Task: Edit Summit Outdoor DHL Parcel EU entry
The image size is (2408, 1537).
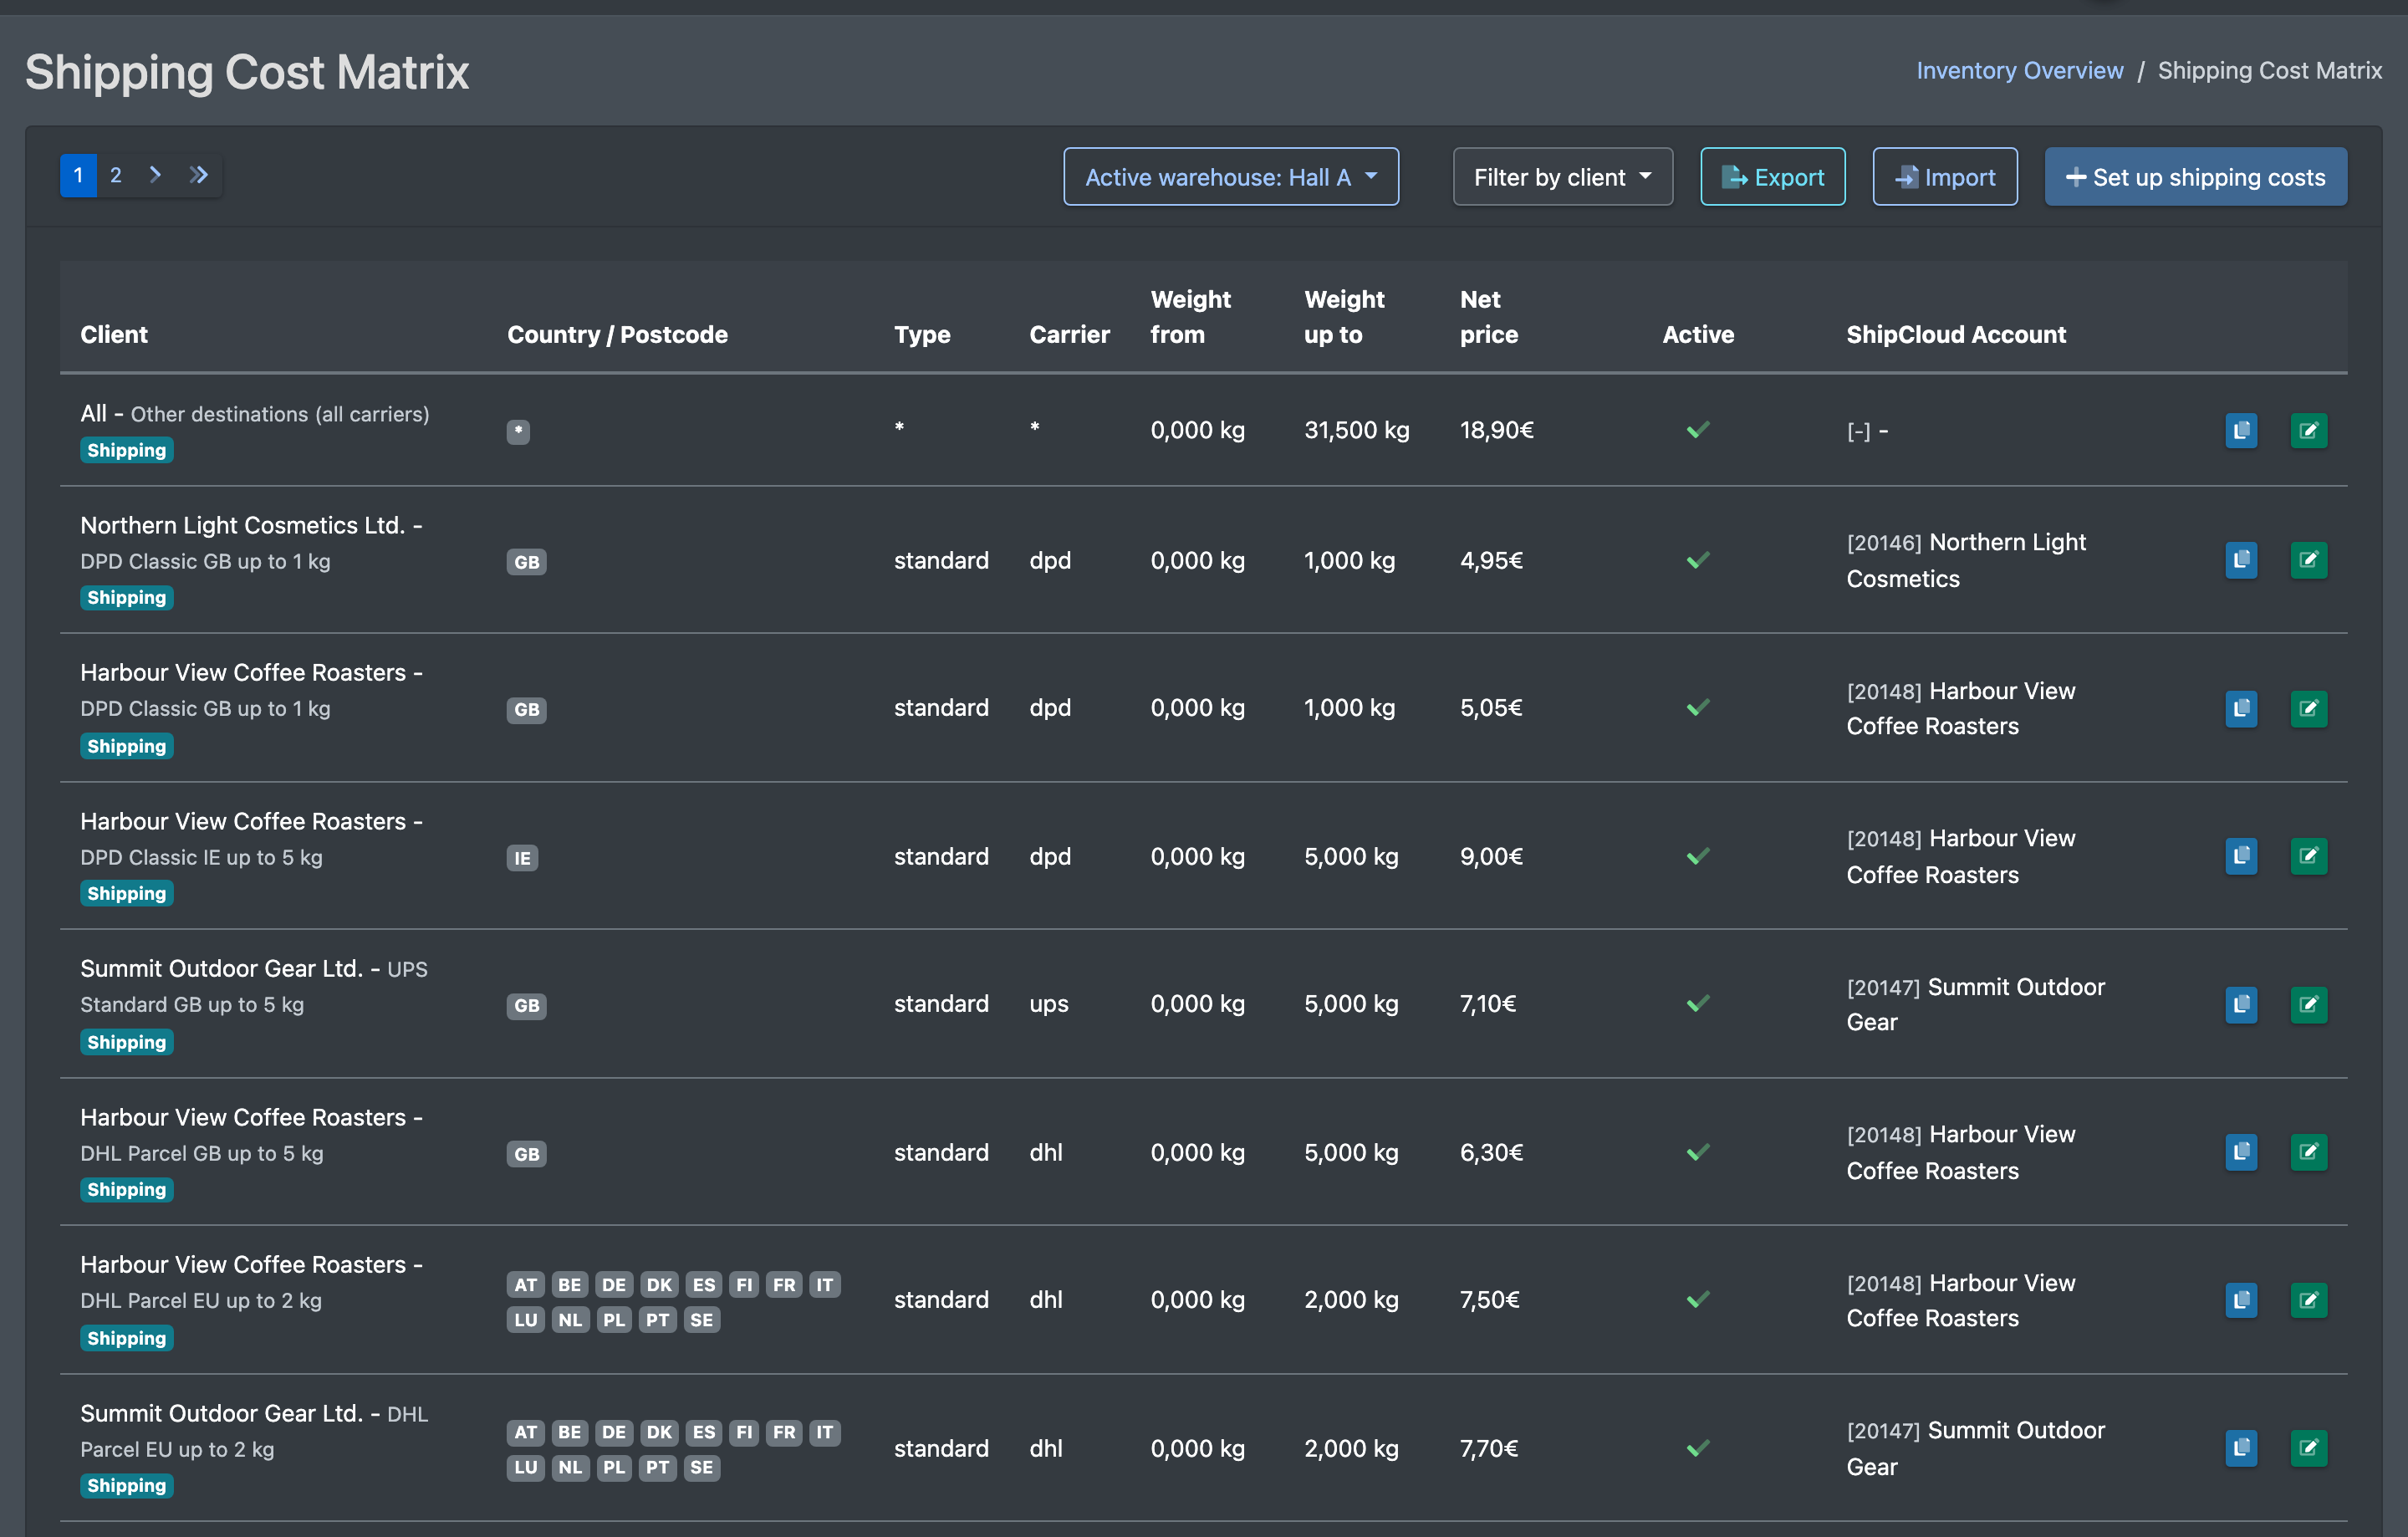Action: 2308,1448
